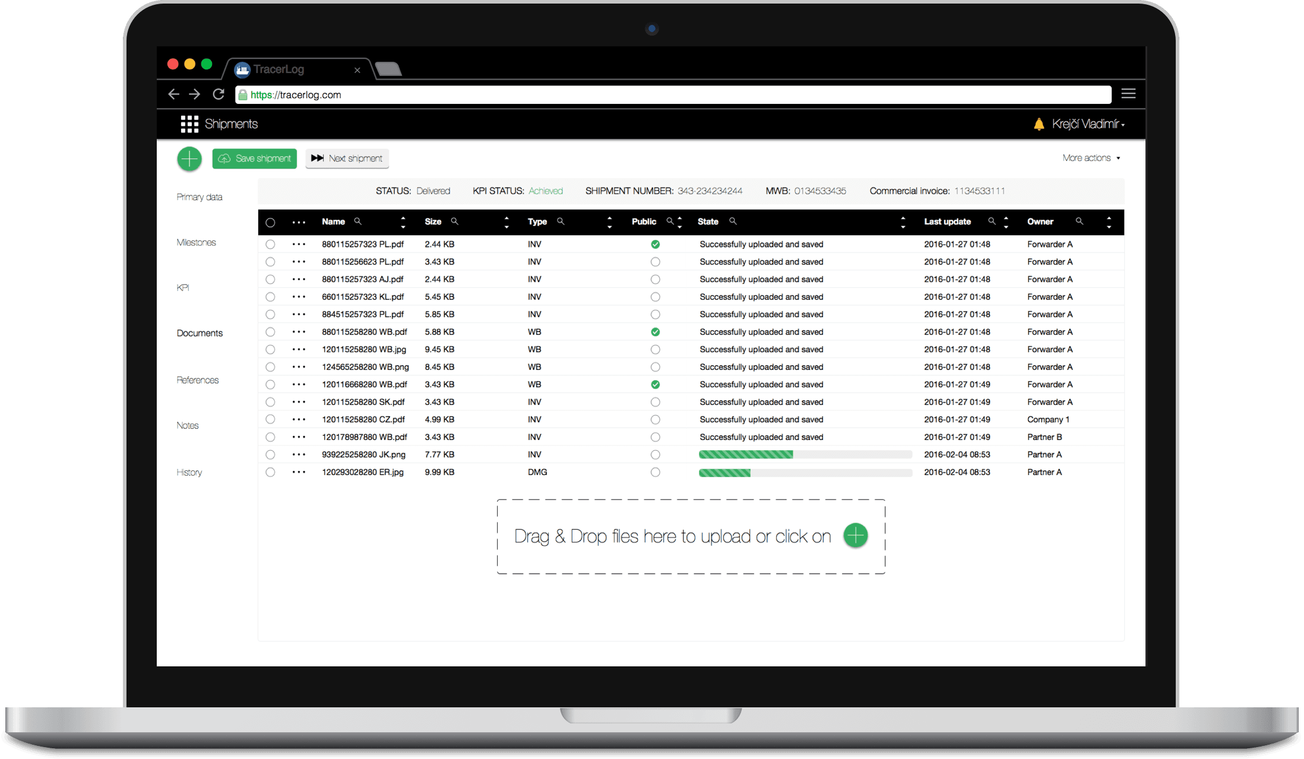Image resolution: width=1304 pixels, height=759 pixels.
Task: Click the green plus button above Primary data
Action: click(x=189, y=159)
